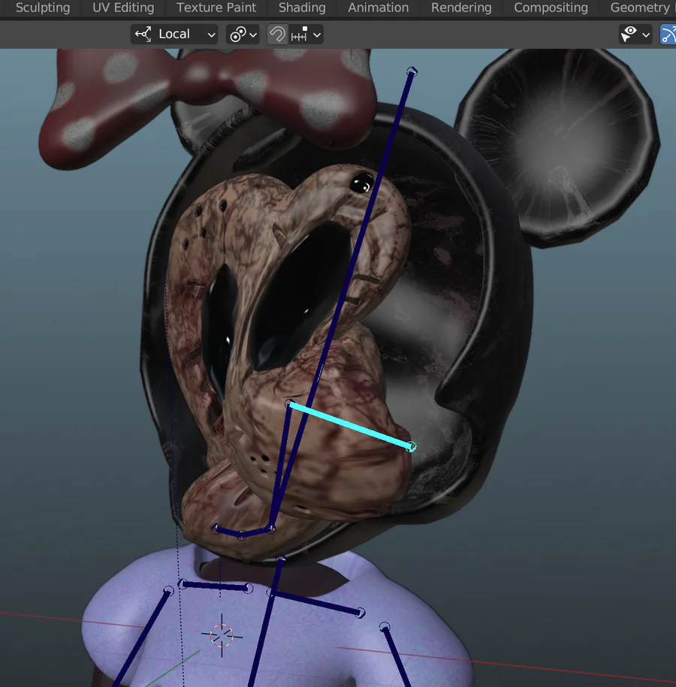
Task: Select the short bone under the chin
Action: tap(243, 532)
